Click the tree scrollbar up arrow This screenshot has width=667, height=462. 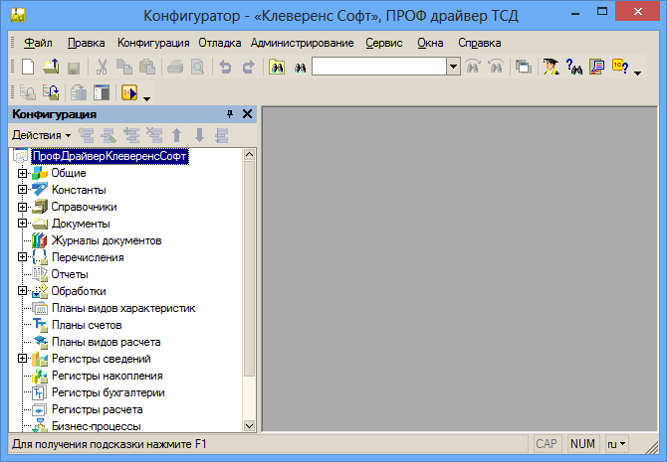point(250,155)
